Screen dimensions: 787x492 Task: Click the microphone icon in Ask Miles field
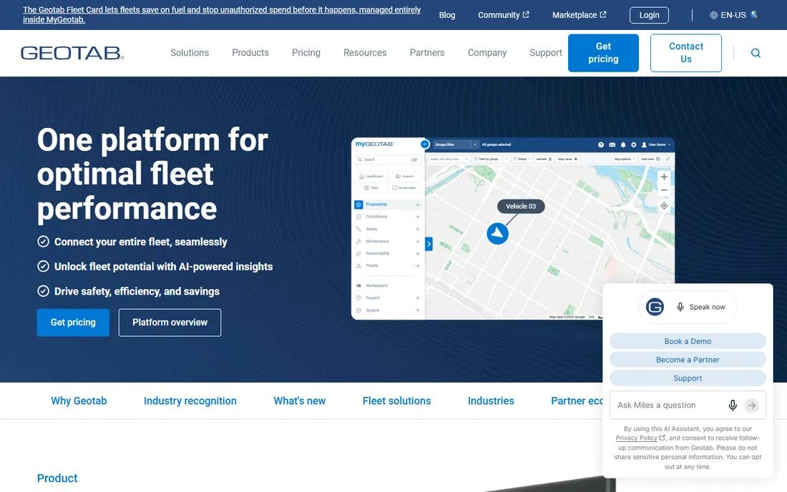point(733,405)
